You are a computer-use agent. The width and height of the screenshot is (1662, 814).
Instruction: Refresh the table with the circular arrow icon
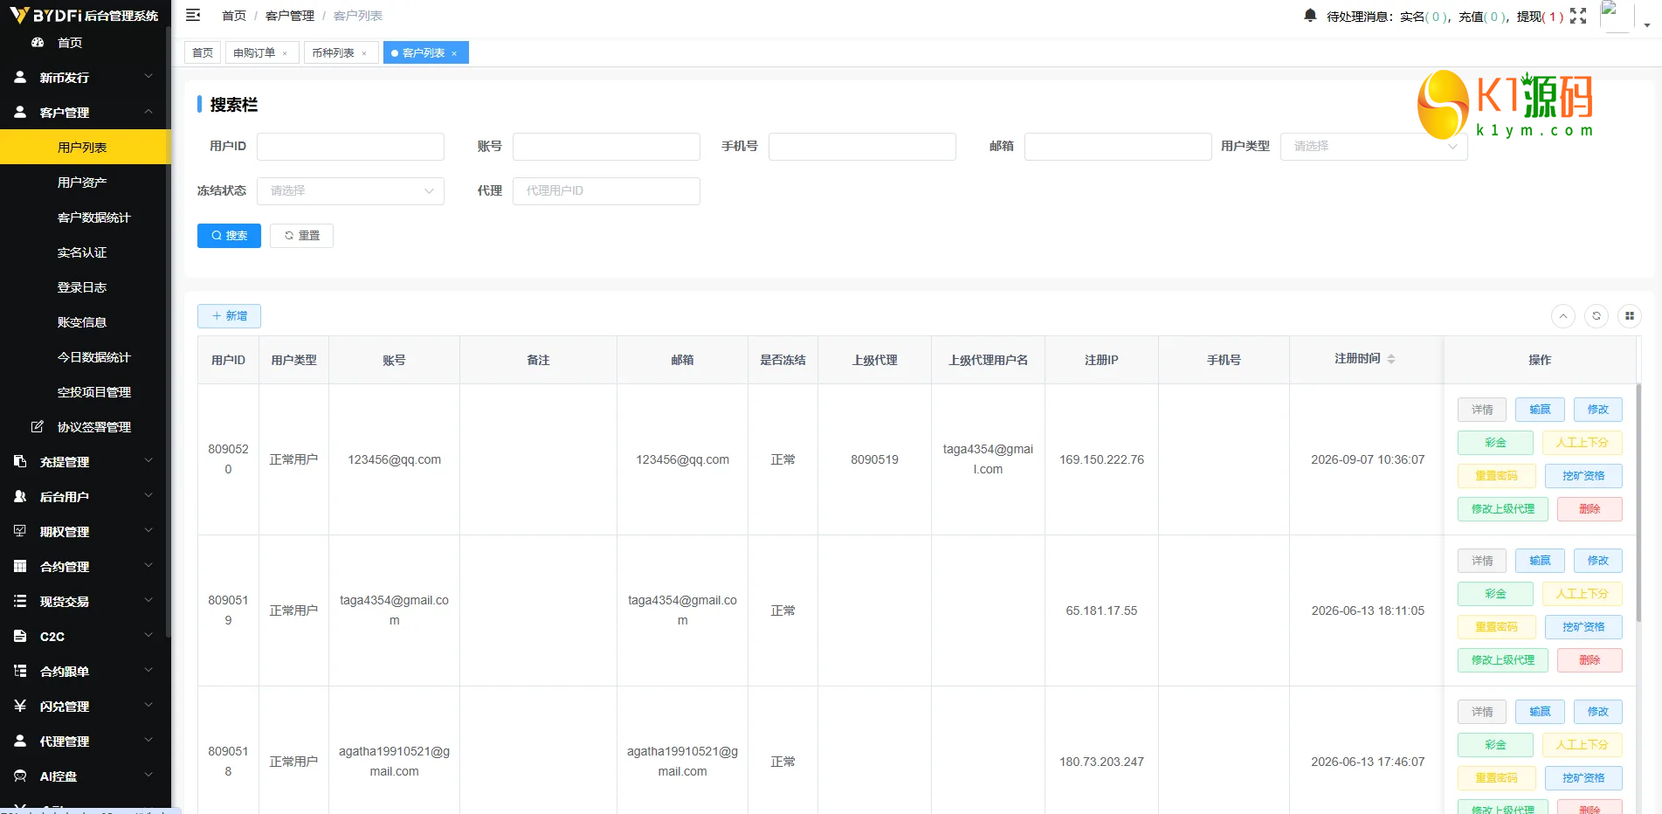tap(1596, 316)
